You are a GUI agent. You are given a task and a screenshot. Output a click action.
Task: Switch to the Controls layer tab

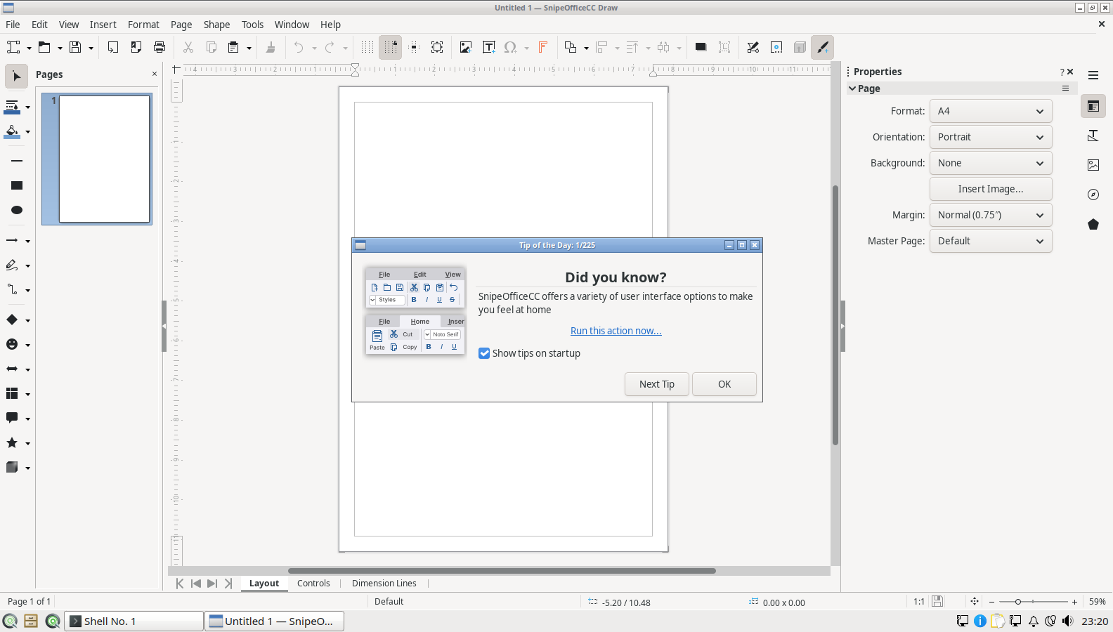[x=313, y=584]
